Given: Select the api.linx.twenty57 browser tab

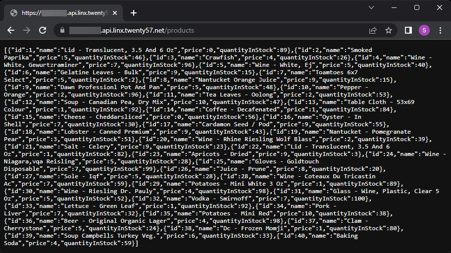Looking at the screenshot, I should click(63, 13).
